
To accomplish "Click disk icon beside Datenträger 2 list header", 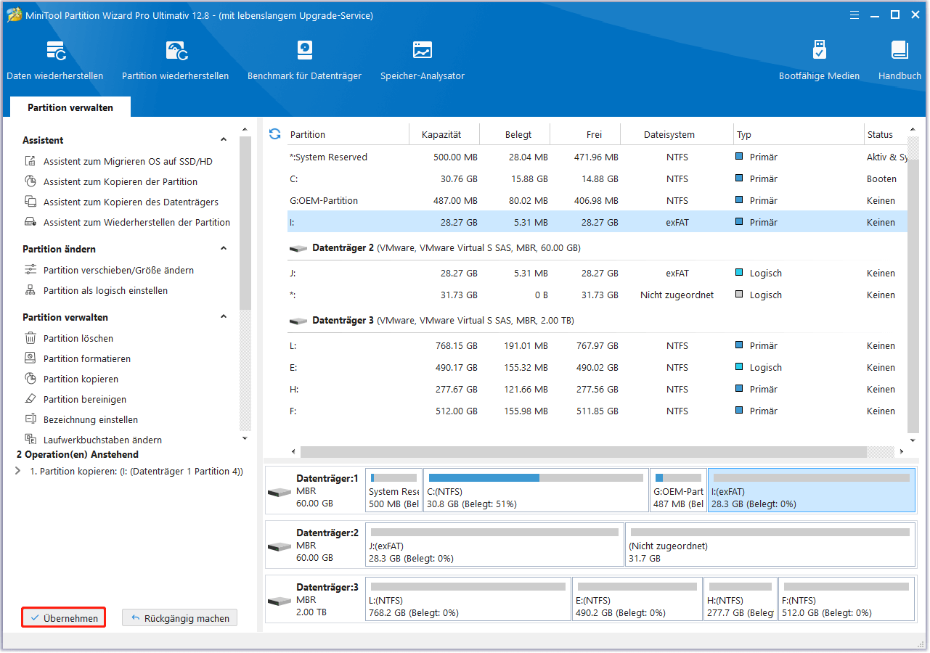I will click(298, 249).
